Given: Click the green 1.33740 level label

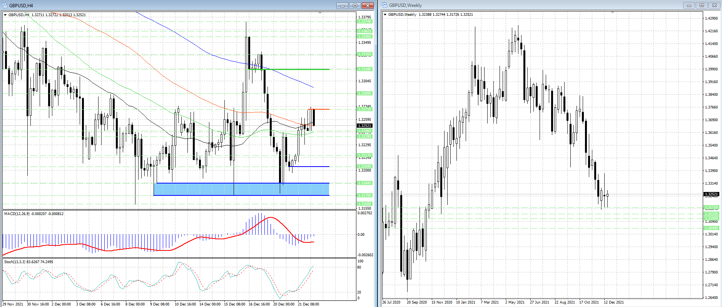Looking at the screenshot, I should click(364, 22).
